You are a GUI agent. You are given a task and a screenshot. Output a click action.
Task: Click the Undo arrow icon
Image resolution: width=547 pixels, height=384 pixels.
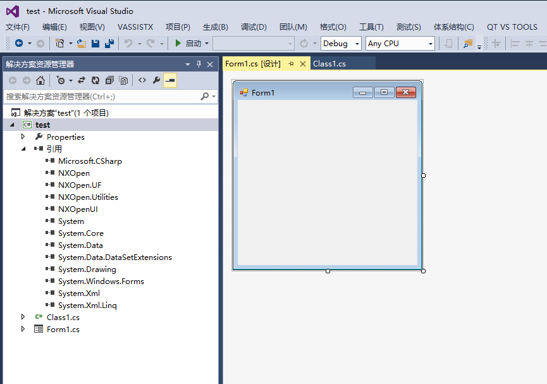point(128,43)
